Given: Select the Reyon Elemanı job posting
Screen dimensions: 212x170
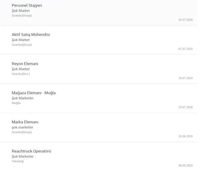Looking at the screenshot, I should 25,64.
